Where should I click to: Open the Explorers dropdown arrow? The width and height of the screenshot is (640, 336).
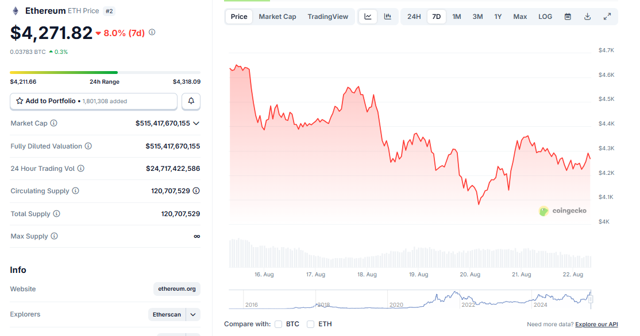tap(193, 314)
